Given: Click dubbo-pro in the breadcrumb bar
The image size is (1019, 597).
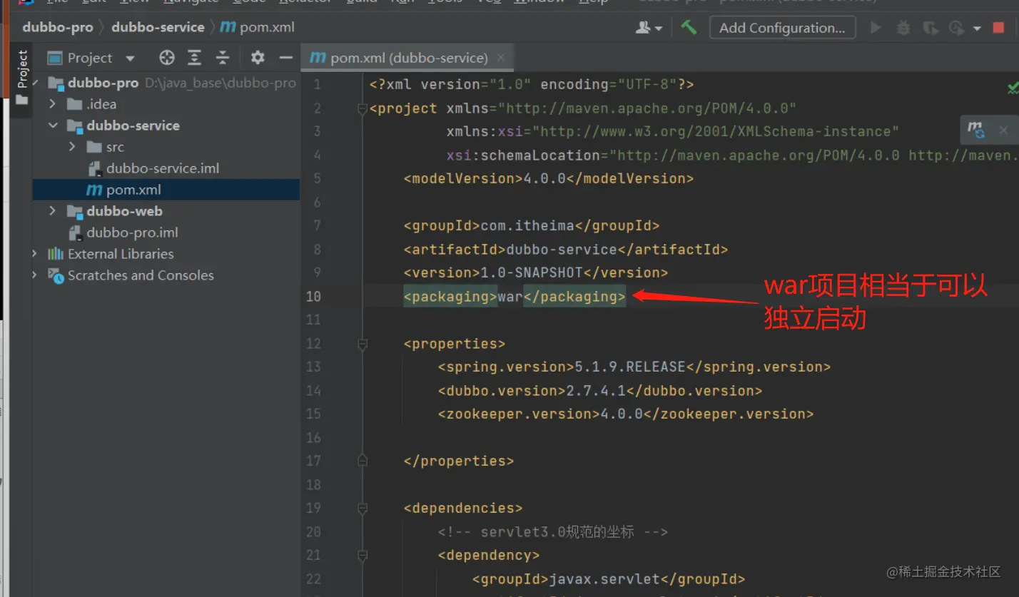Looking at the screenshot, I should 58,28.
